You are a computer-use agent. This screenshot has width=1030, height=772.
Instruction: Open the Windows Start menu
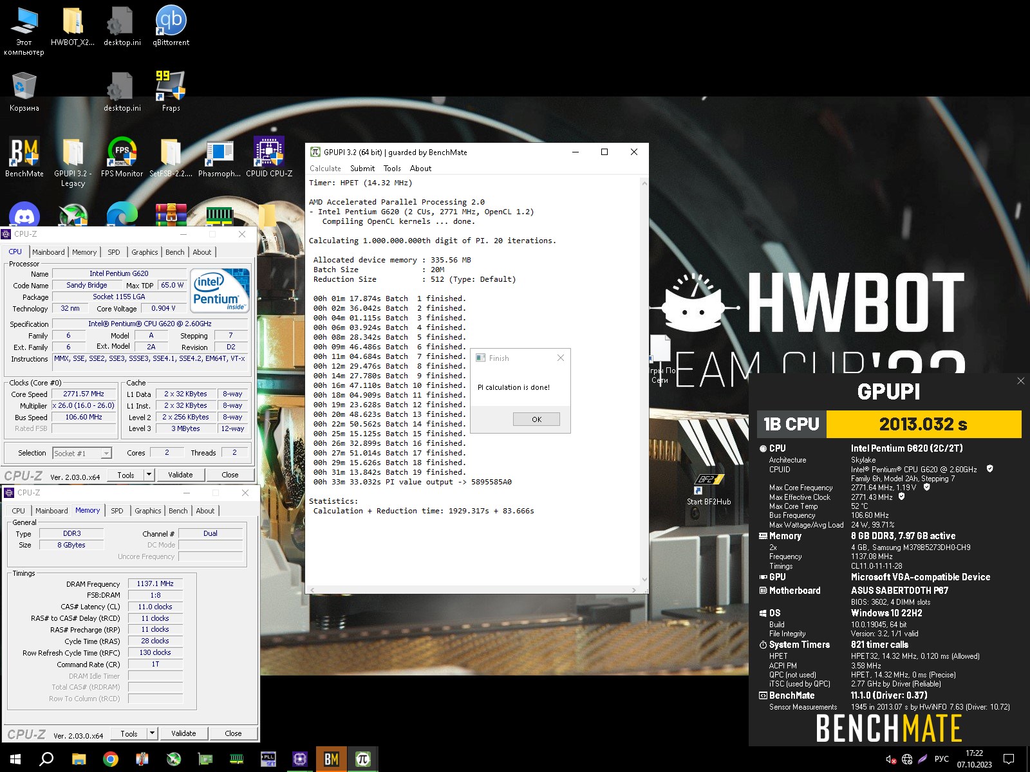tap(15, 759)
